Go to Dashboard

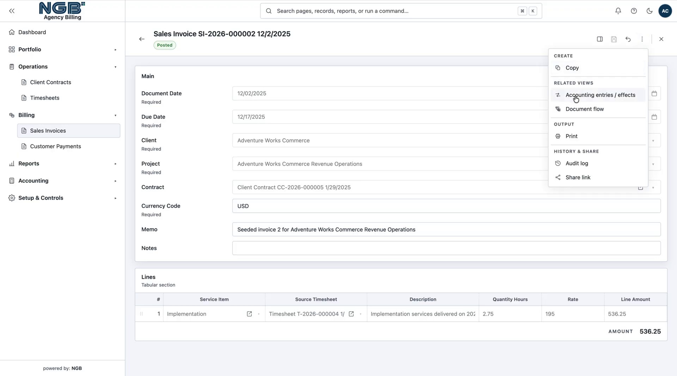pyautogui.click(x=63, y=32)
